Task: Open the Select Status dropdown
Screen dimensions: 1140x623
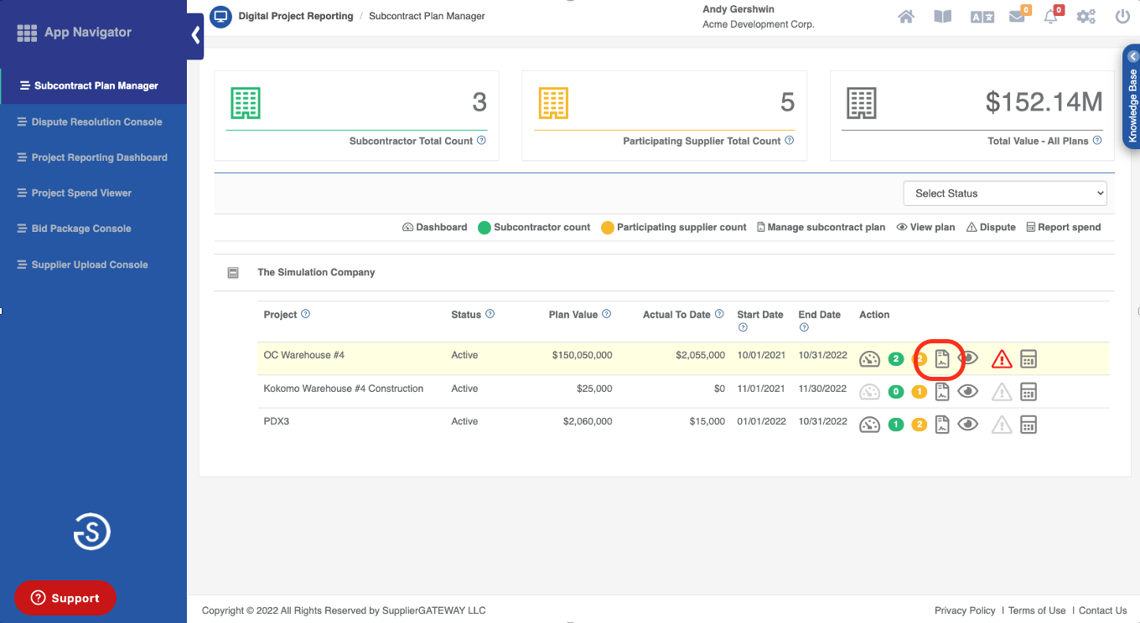Action: (1004, 193)
